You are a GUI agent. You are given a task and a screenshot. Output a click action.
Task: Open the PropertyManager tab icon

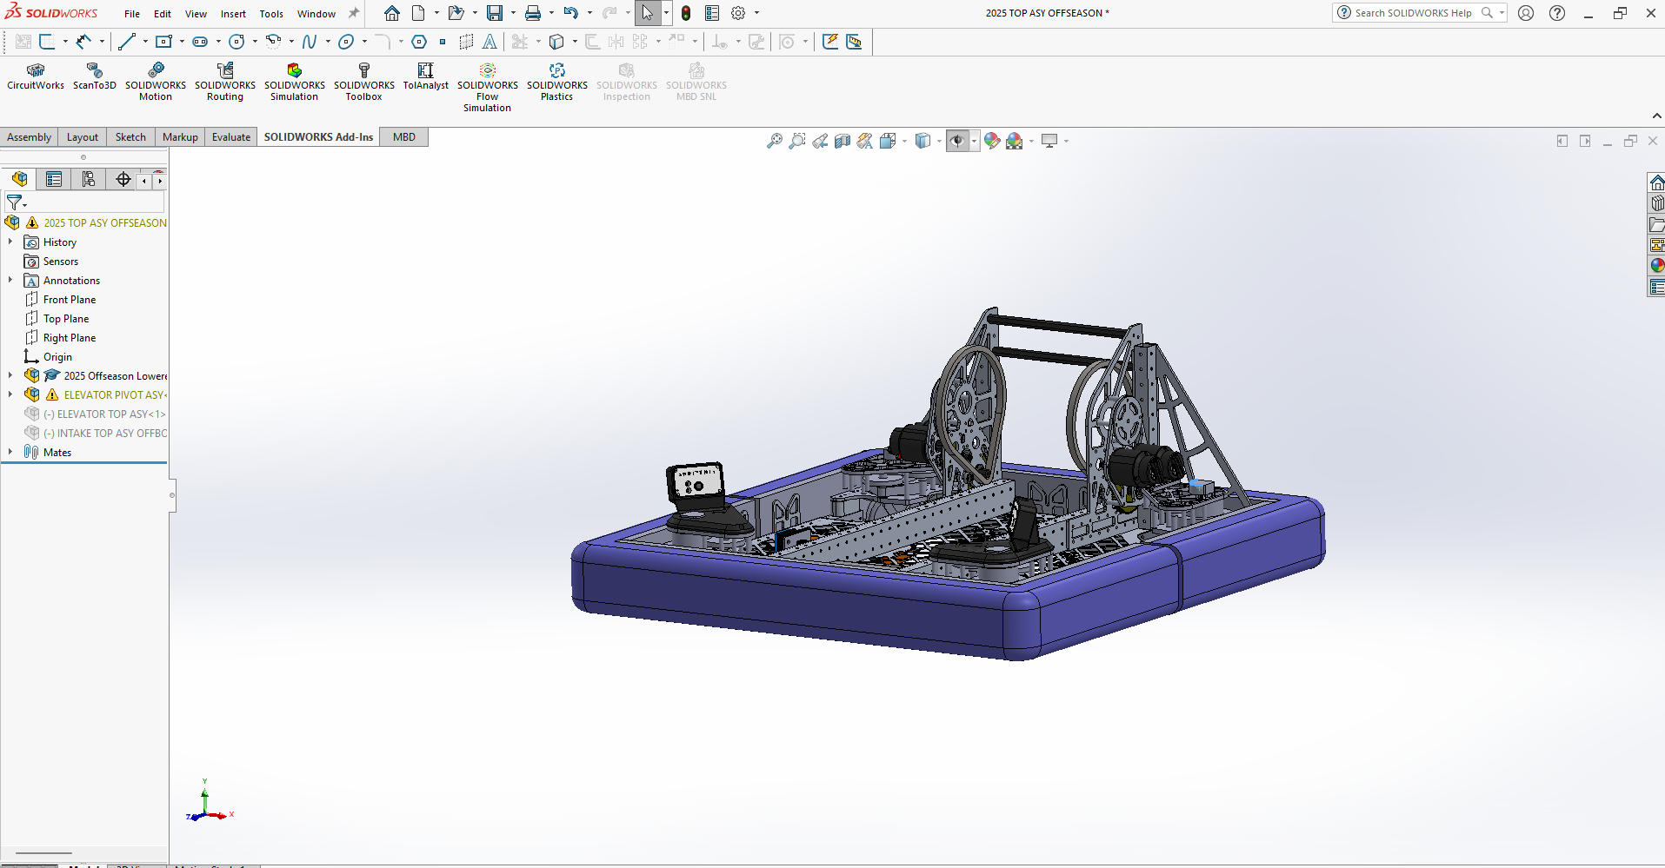(x=54, y=179)
